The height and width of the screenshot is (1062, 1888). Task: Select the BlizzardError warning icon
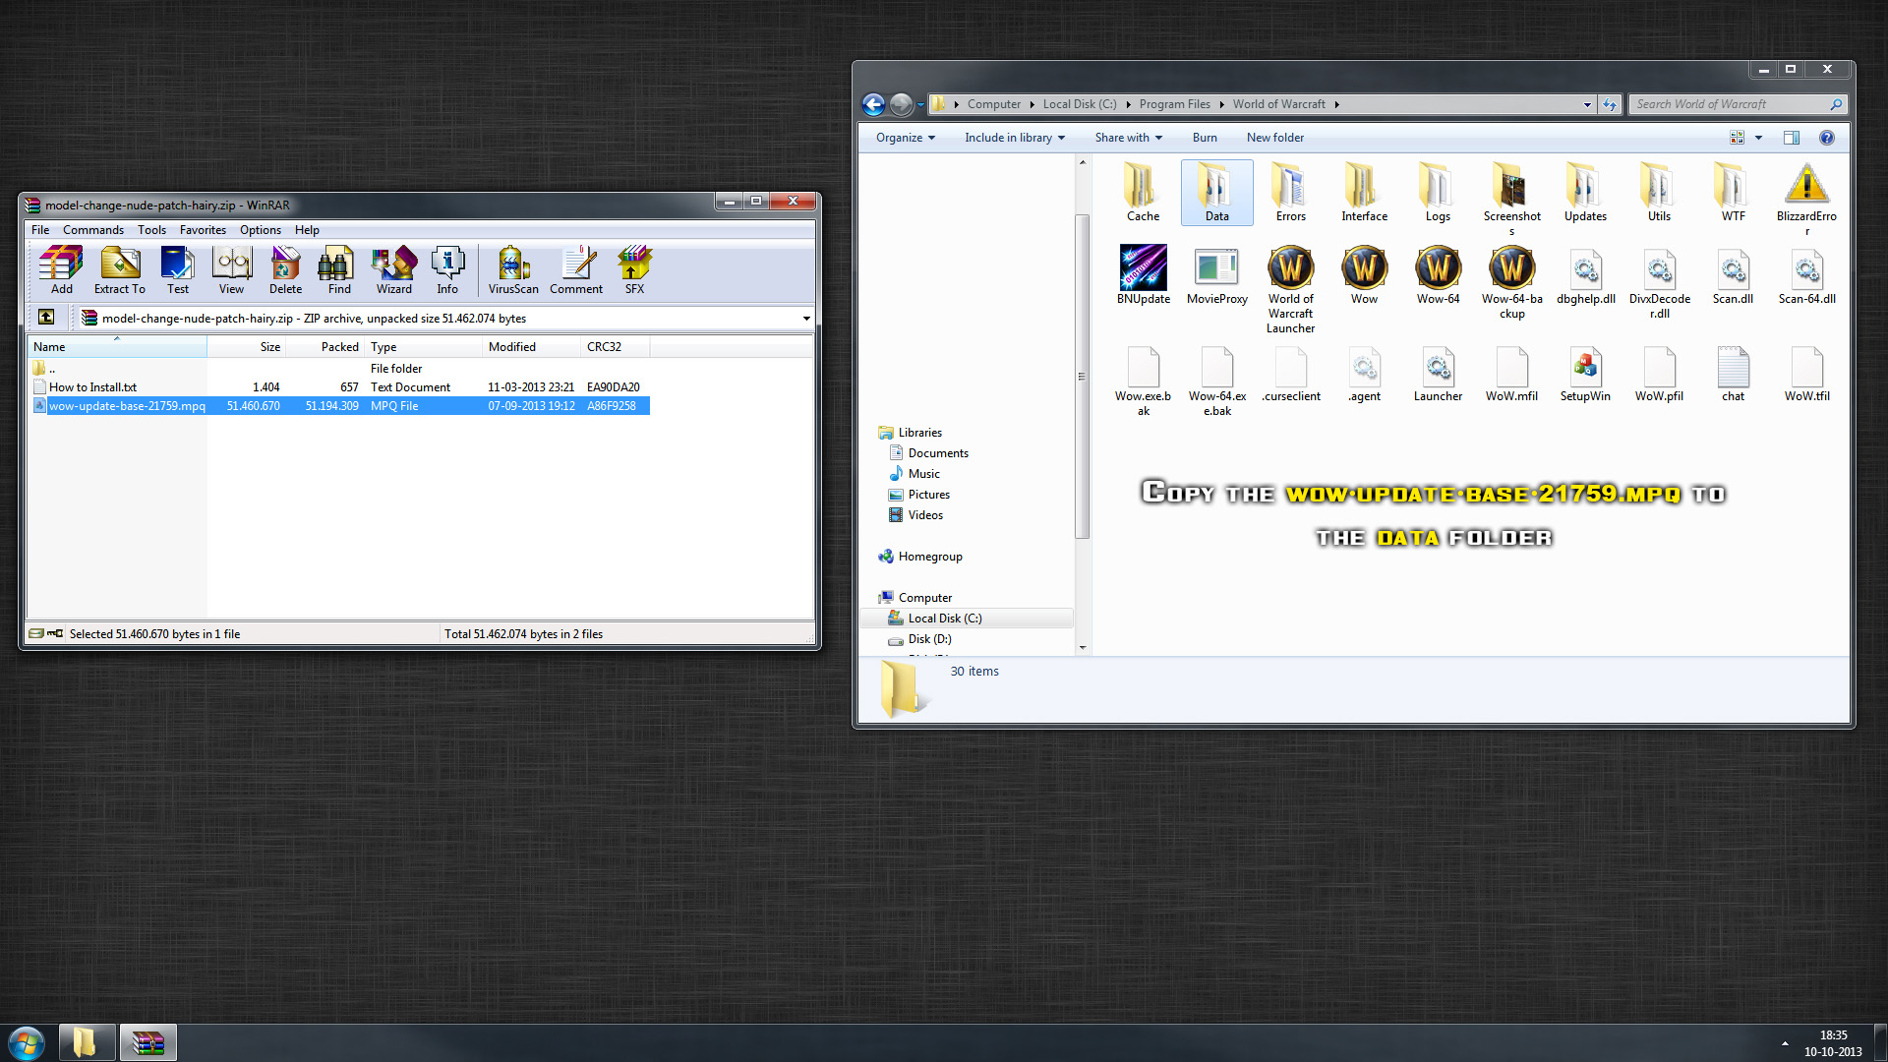coord(1806,199)
